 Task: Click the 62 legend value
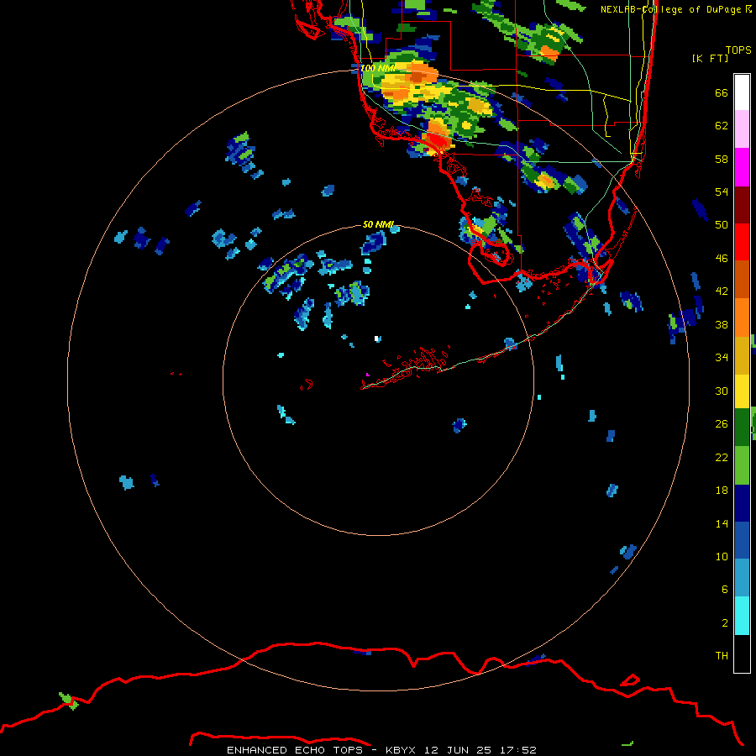(722, 126)
